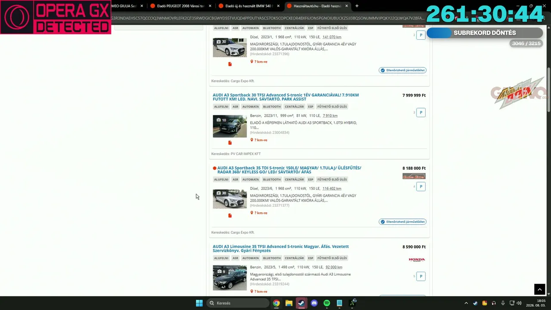Click the parking P button for the 8 590 000 Ft listing
Image resolution: width=551 pixels, height=310 pixels.
[421, 276]
